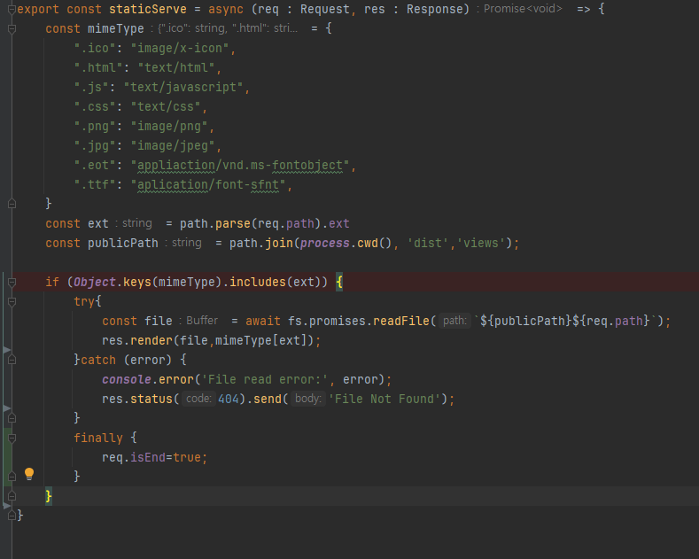Click the "image/jpeg" value
The image size is (699, 559).
coord(173,146)
